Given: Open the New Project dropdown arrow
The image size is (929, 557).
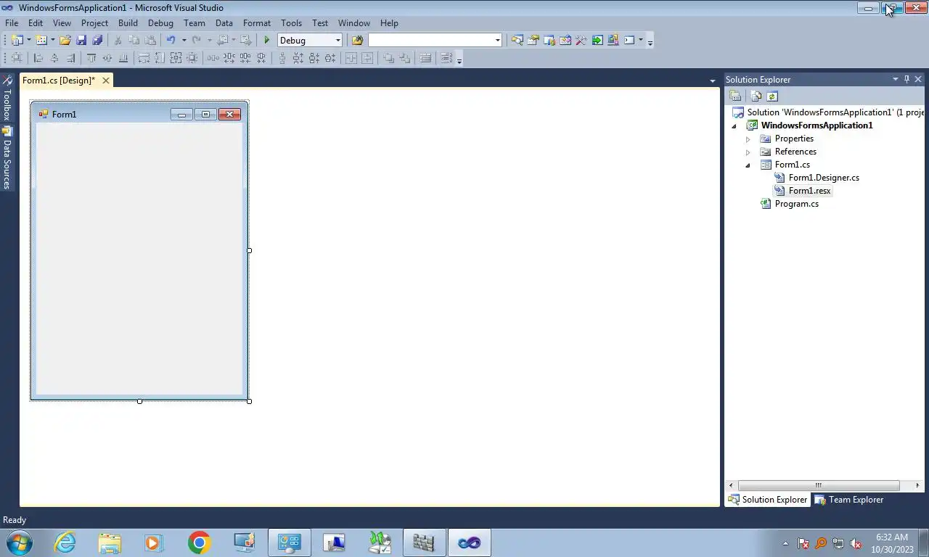Looking at the screenshot, I should click(28, 41).
